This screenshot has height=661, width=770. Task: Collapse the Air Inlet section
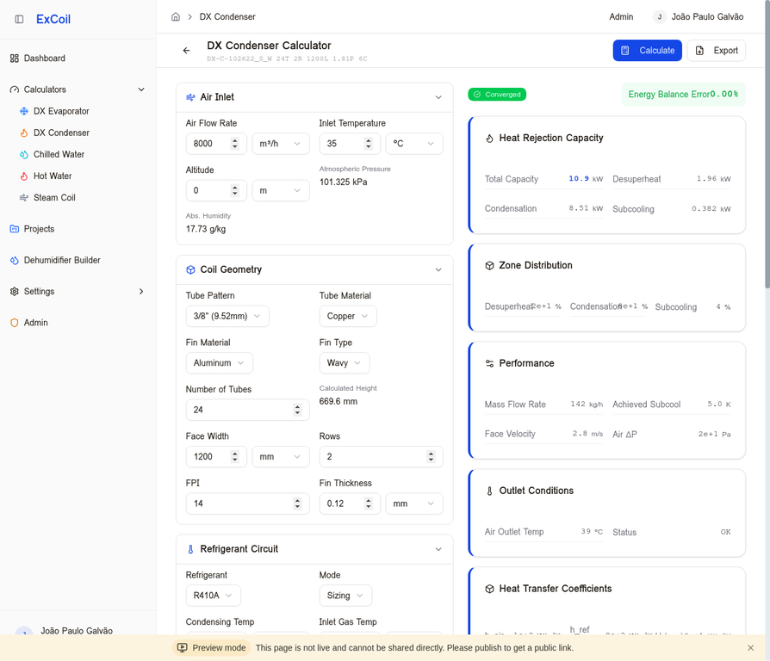coord(439,96)
